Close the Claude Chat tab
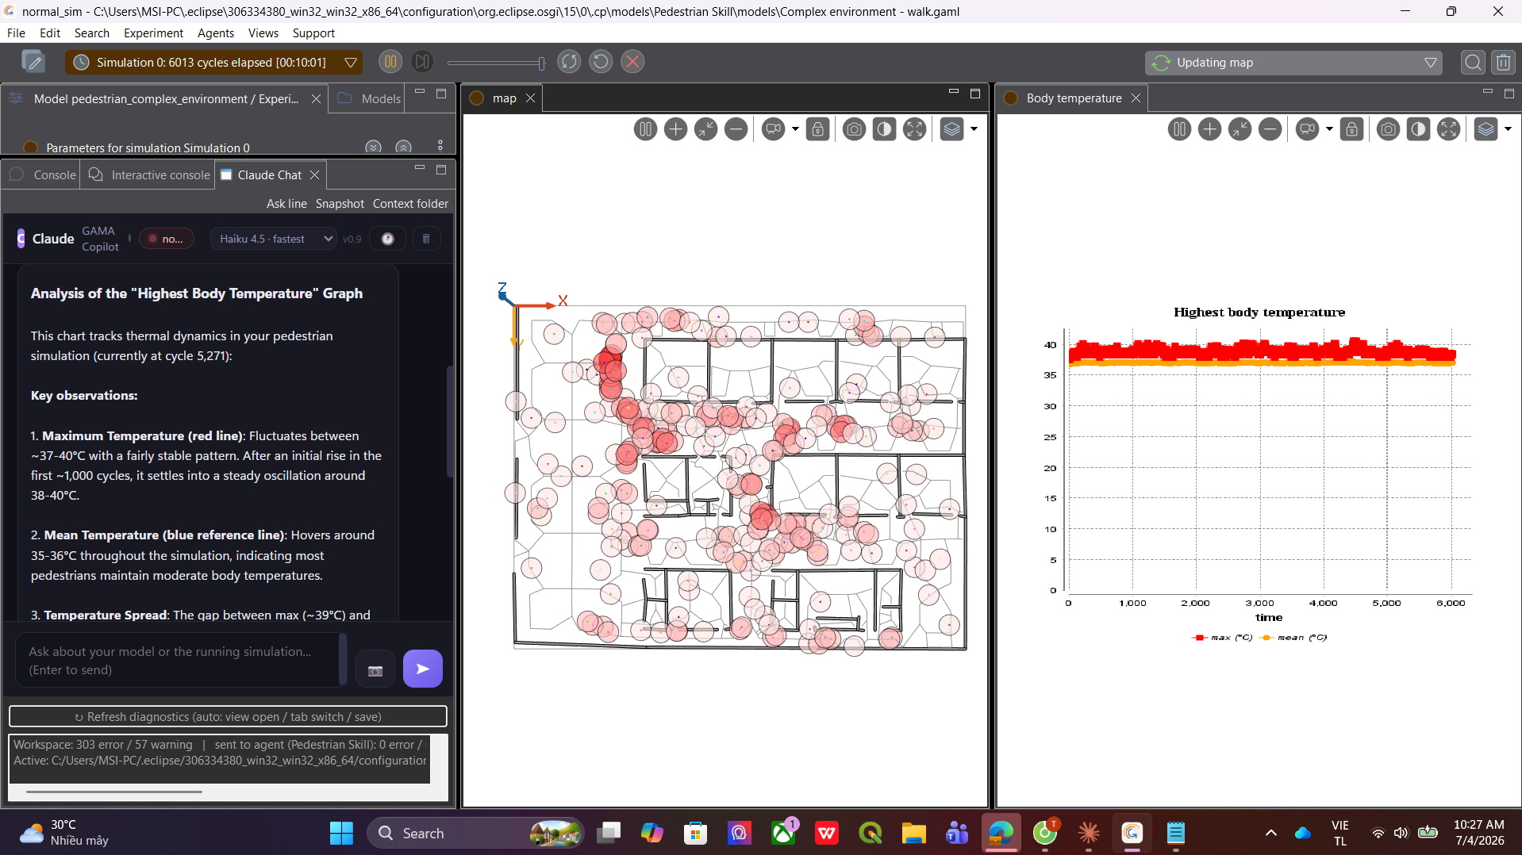Image resolution: width=1522 pixels, height=855 pixels. click(x=315, y=175)
